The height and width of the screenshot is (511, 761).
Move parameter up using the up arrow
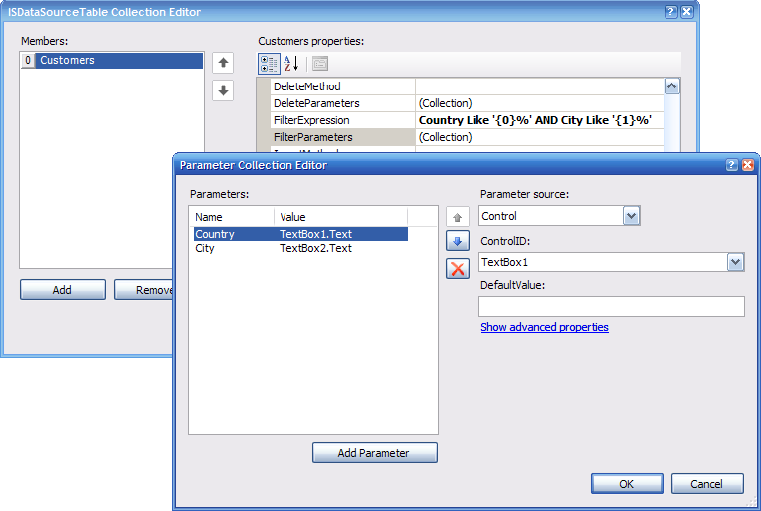pyautogui.click(x=458, y=216)
